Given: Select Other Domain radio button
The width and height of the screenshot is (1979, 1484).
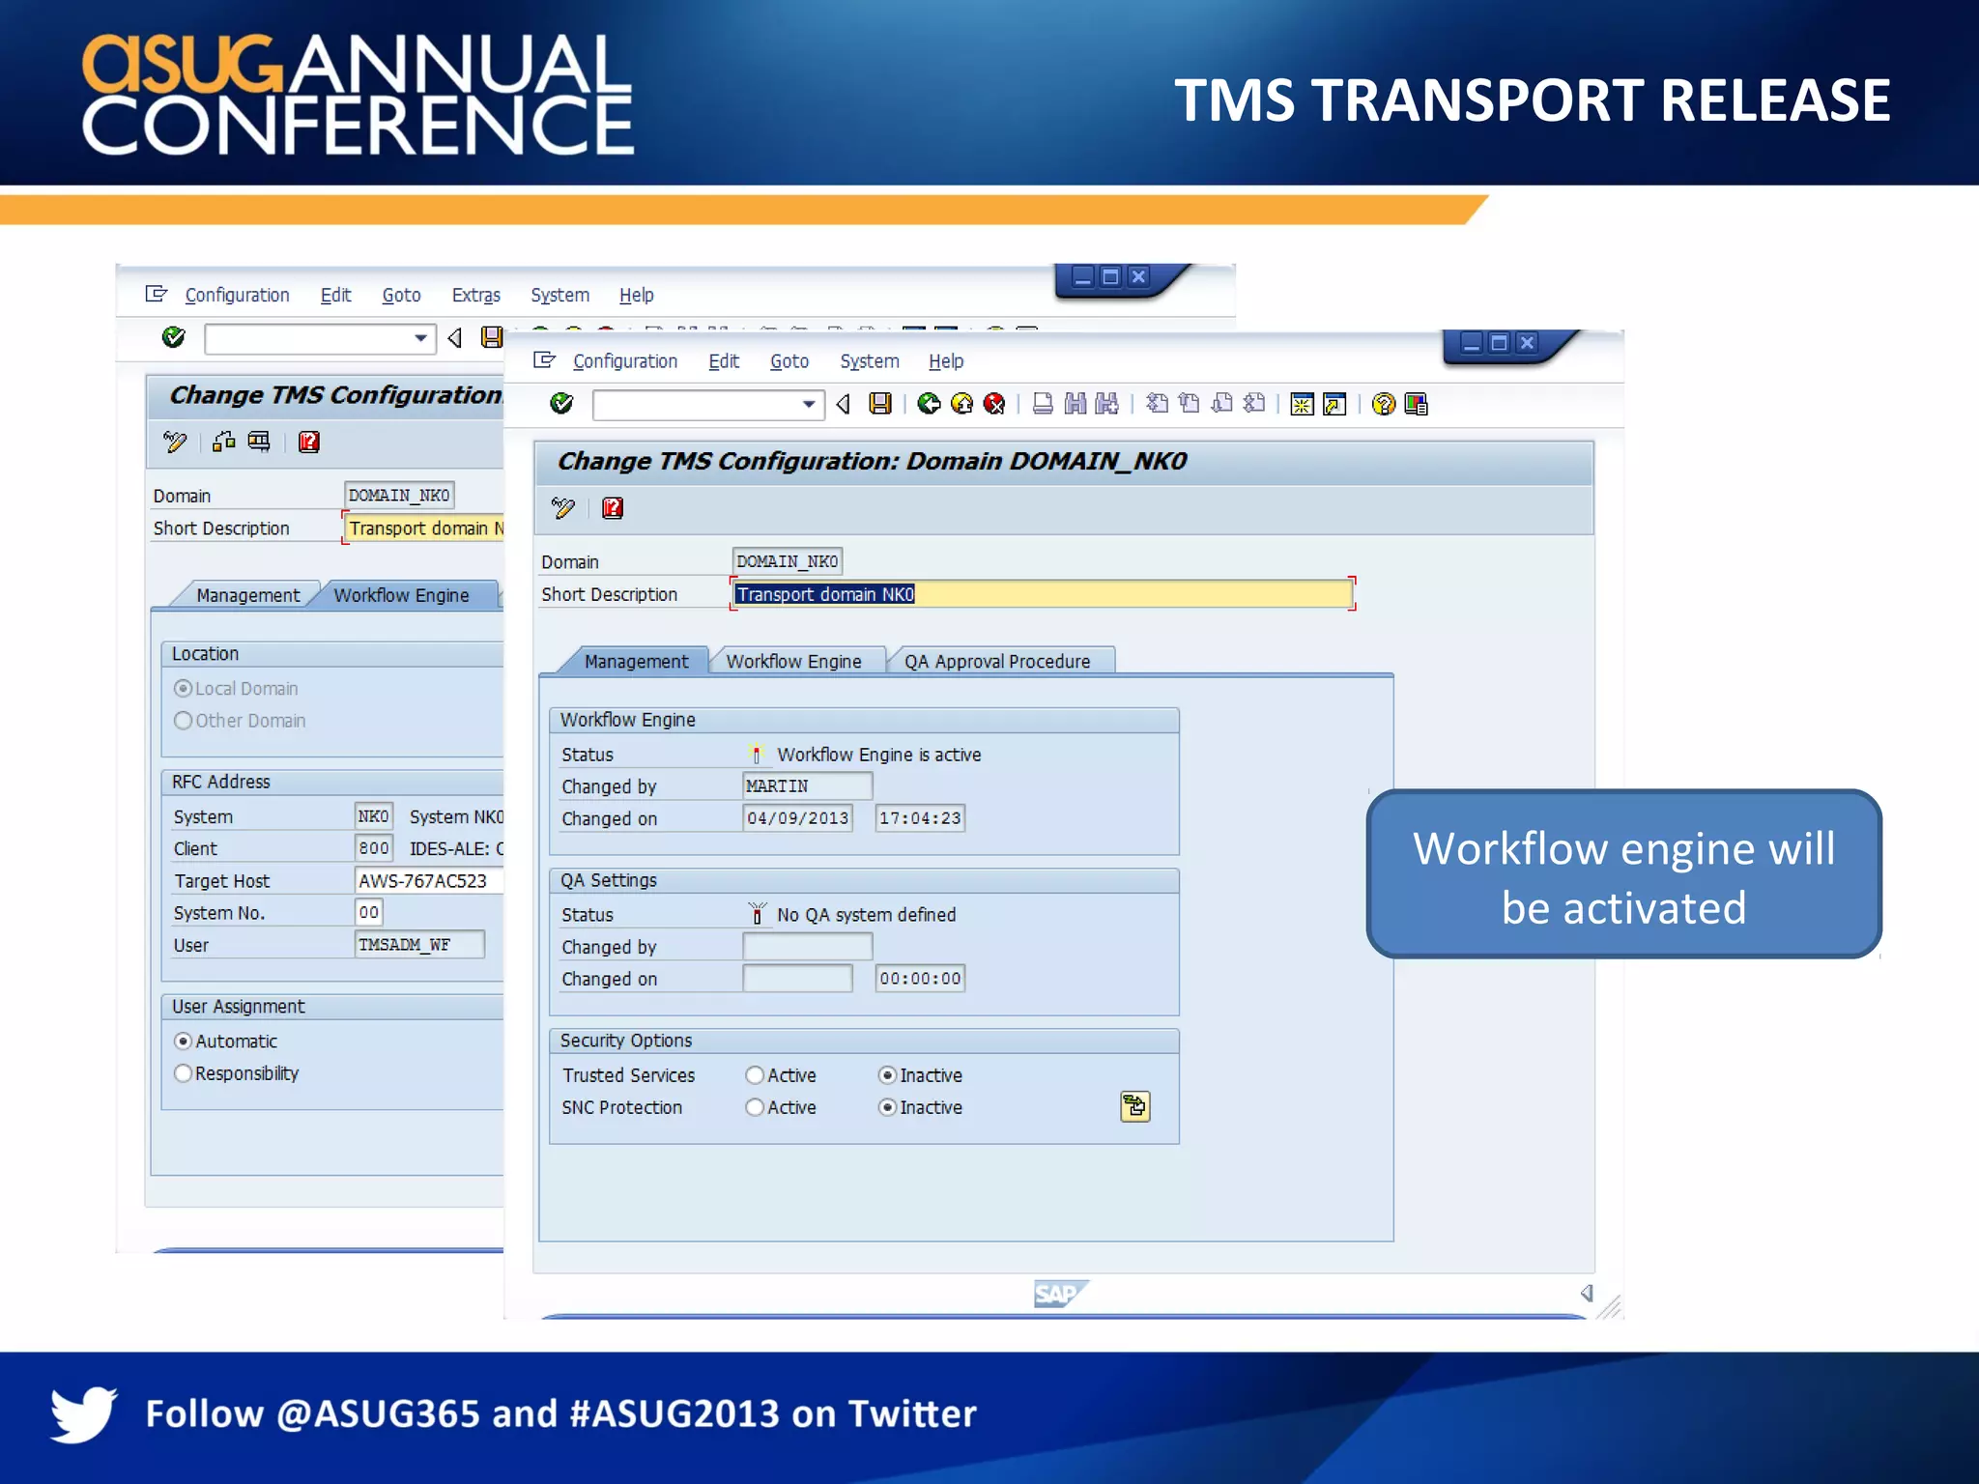Looking at the screenshot, I should pyautogui.click(x=183, y=721).
